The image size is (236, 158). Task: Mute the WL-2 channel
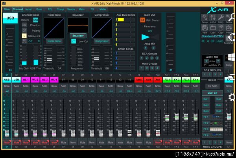(x=35, y=142)
